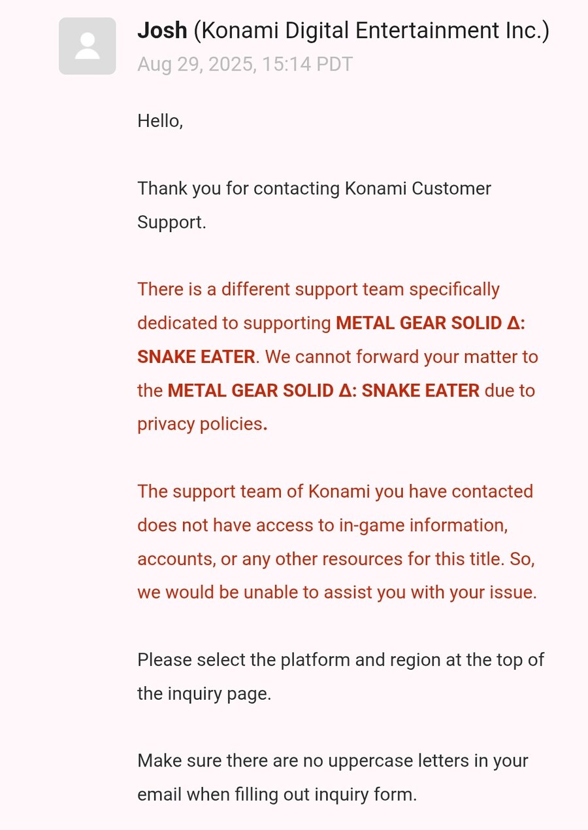Click the word "Support." below the thank-you line
The height and width of the screenshot is (830, 588).
coord(172,222)
